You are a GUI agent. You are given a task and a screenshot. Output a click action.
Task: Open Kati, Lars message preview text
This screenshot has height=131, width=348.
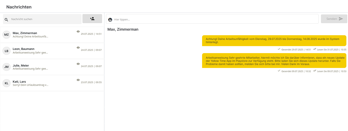pos(31,85)
